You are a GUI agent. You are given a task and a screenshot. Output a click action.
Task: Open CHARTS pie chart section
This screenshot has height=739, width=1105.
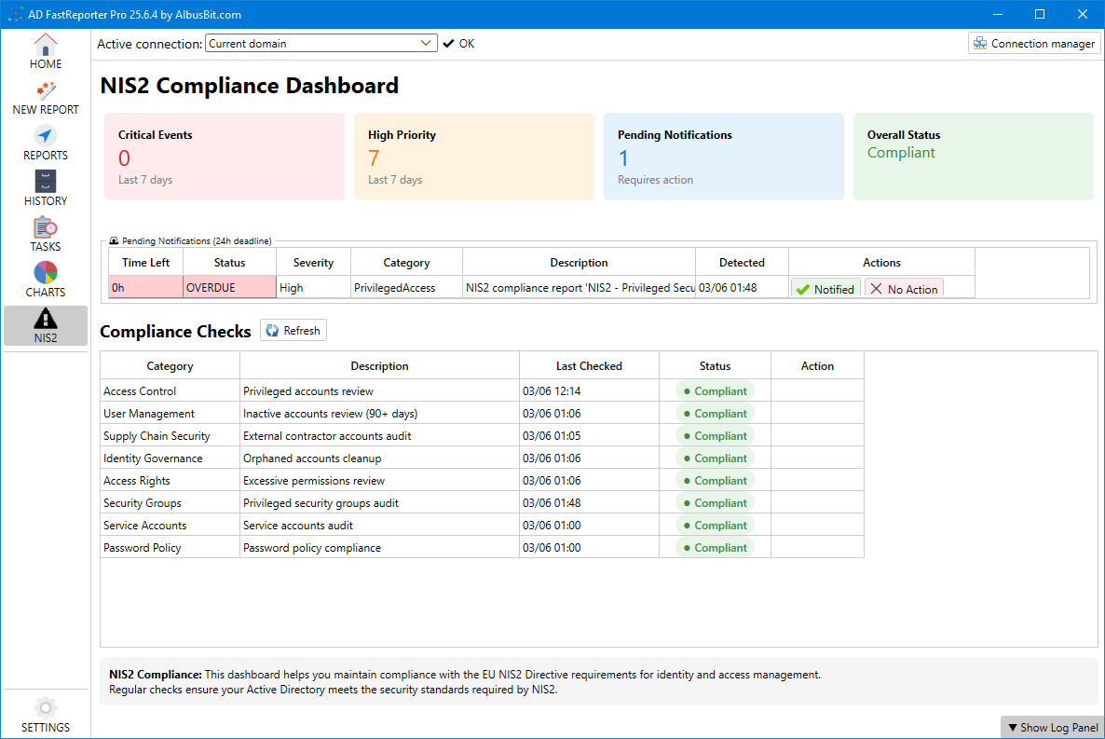point(45,280)
